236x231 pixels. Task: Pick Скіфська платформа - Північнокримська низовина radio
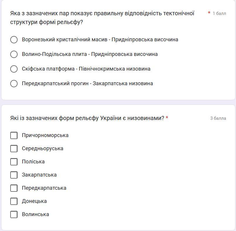[x=14, y=69]
